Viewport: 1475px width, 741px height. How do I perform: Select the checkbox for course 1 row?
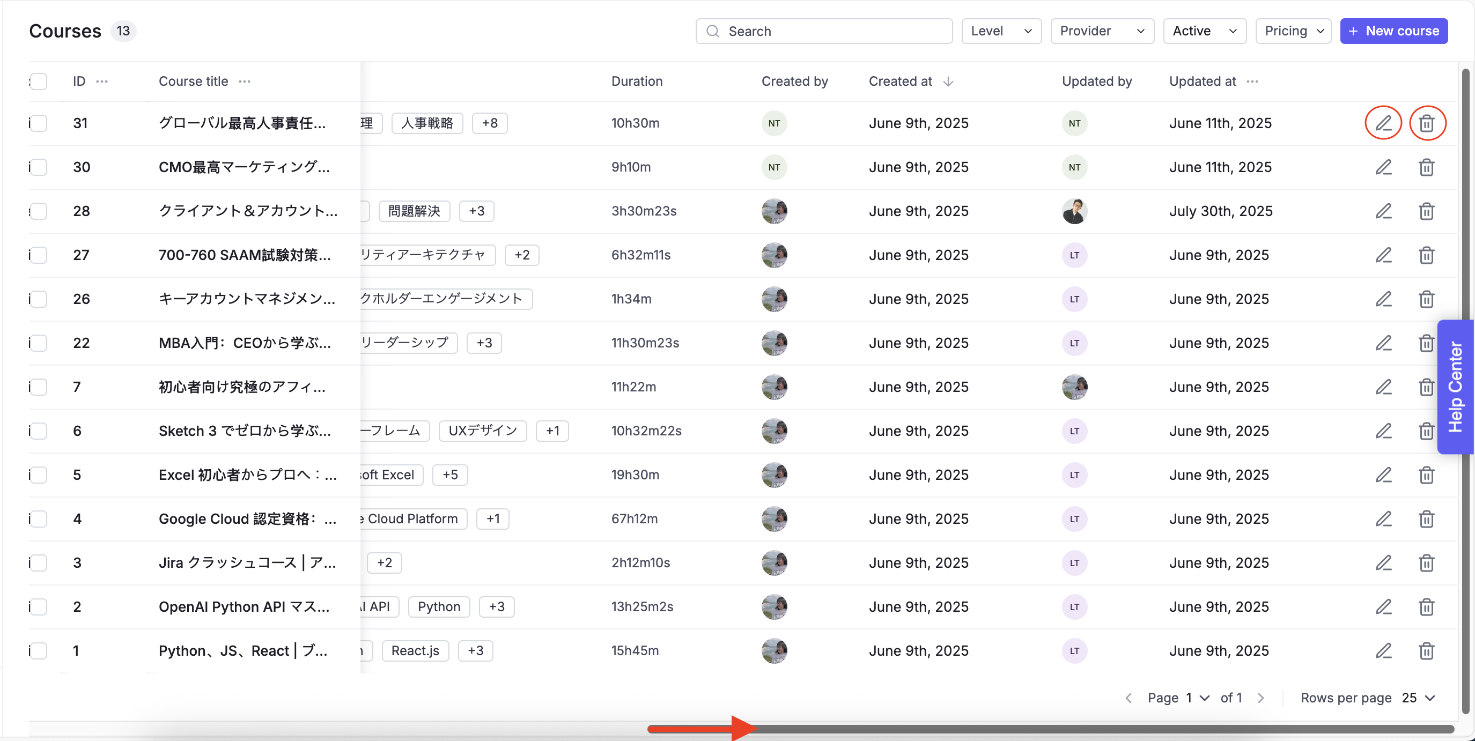[x=39, y=650]
